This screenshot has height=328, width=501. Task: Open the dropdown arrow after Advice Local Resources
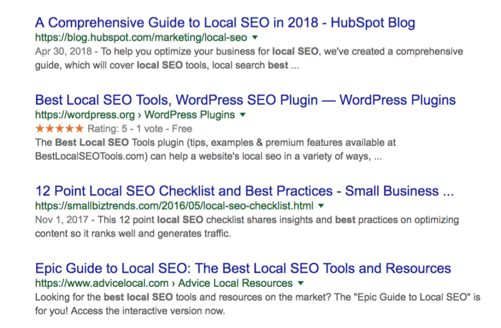point(301,283)
